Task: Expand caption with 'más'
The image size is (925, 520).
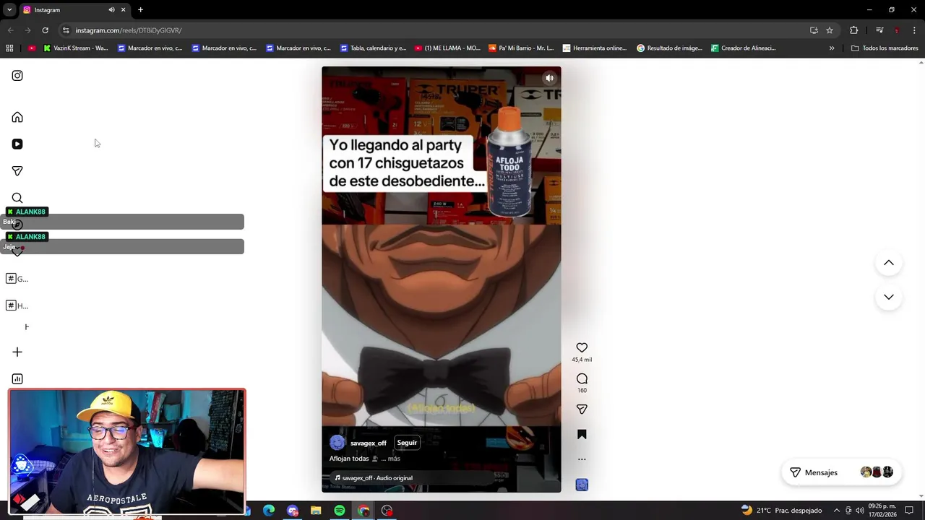Action: tap(394, 459)
